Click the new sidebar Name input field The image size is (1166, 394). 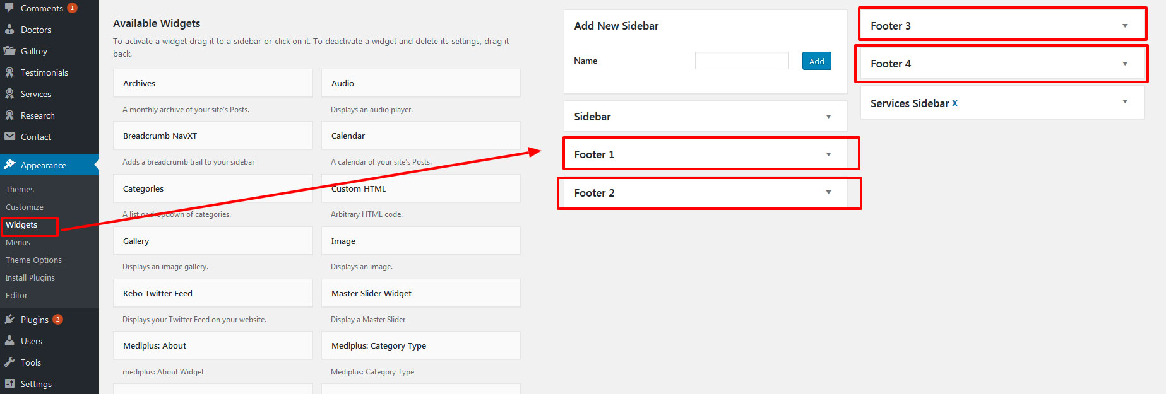tap(742, 61)
